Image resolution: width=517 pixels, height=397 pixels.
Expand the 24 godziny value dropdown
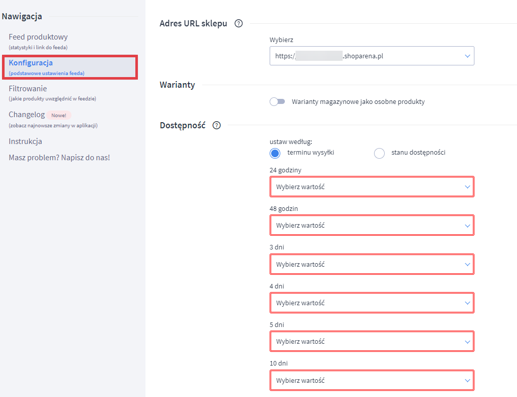372,187
